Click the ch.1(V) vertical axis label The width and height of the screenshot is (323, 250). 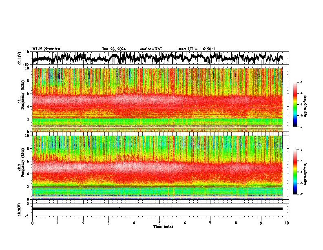pos(20,58)
